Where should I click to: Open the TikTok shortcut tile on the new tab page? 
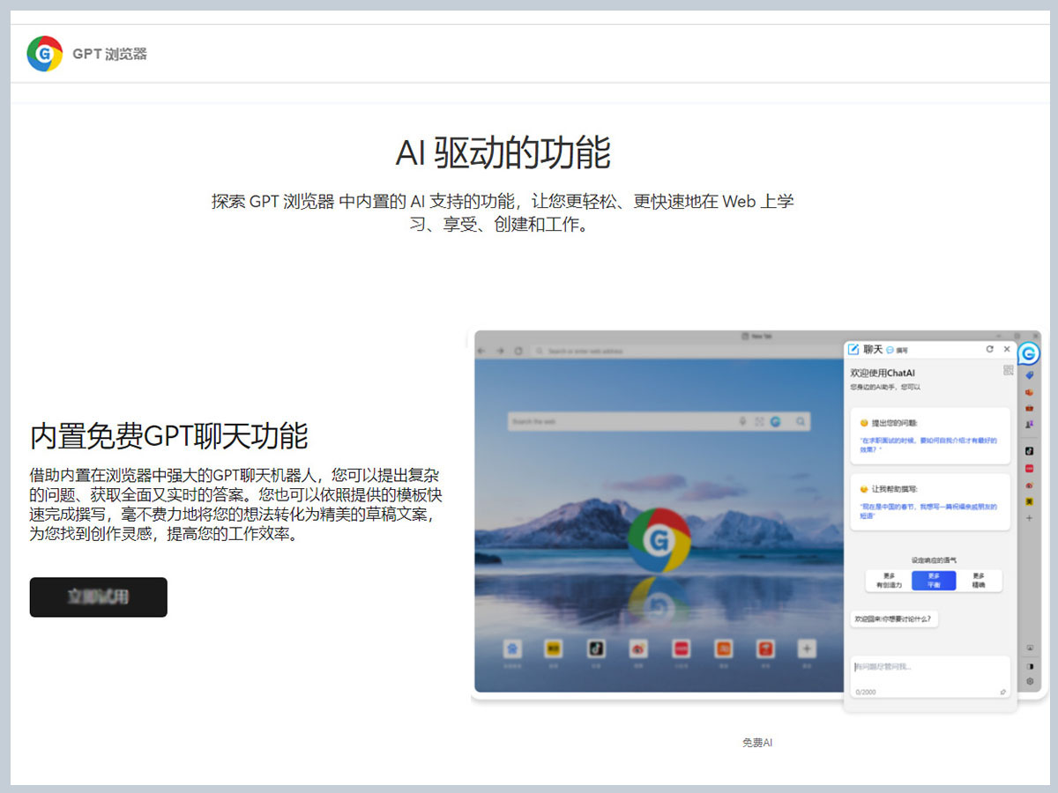coord(596,648)
